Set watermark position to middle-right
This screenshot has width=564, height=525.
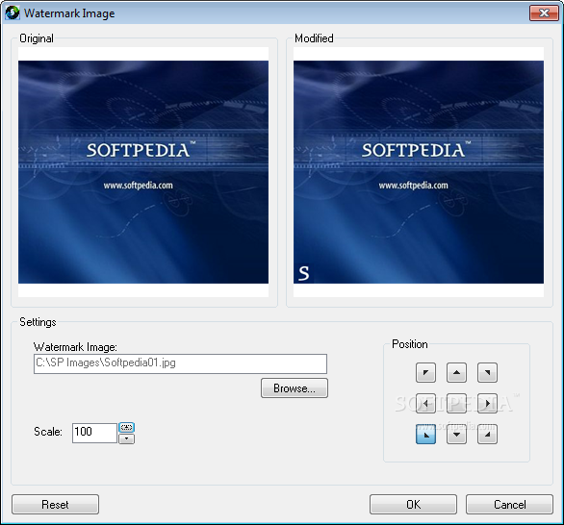(x=487, y=403)
